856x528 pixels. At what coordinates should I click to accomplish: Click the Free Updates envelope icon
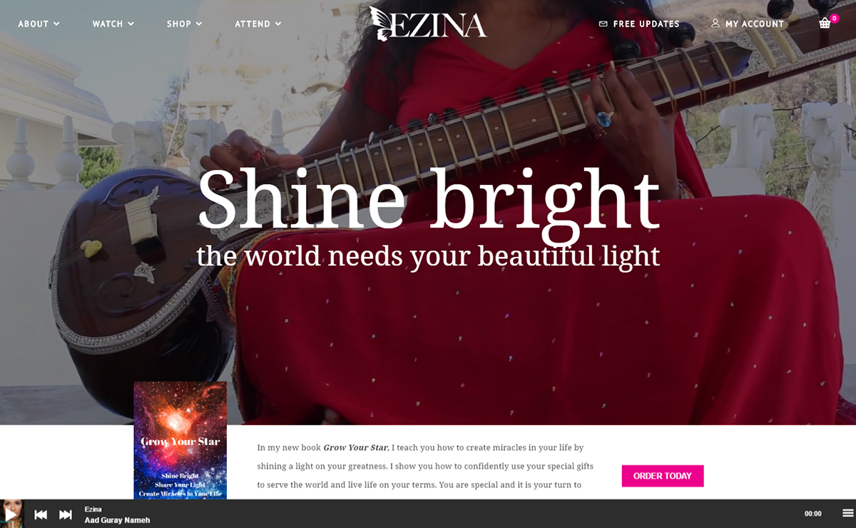603,24
